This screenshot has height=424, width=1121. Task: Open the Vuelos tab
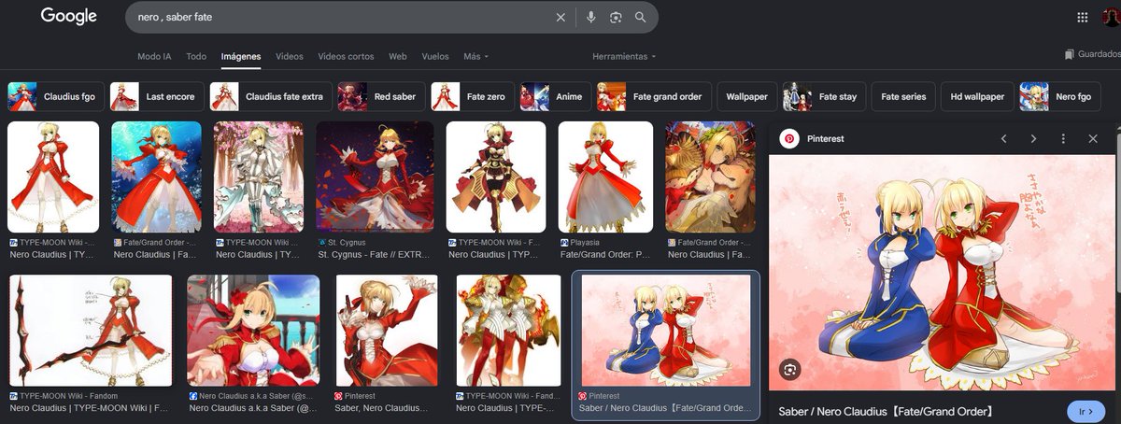click(435, 56)
